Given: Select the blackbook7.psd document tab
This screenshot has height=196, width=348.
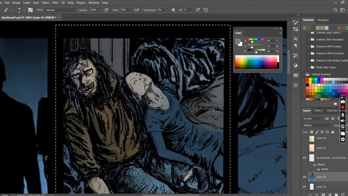Looking at the screenshot, I should 29,17.
